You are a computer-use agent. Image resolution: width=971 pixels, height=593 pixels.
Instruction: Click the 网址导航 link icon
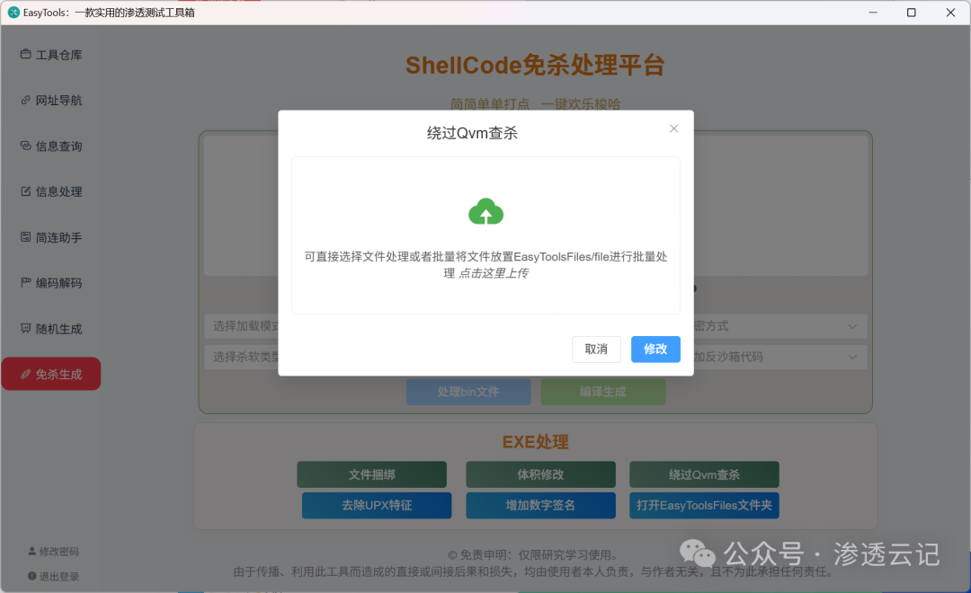pos(25,100)
